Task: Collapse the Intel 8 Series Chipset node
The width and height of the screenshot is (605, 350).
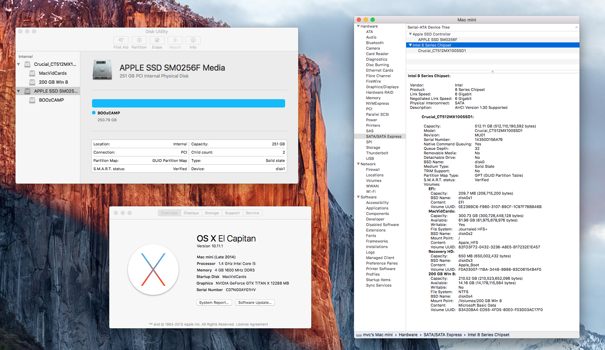Action: click(x=410, y=45)
